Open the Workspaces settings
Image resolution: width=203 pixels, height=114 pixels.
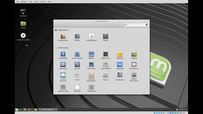click(x=91, y=88)
